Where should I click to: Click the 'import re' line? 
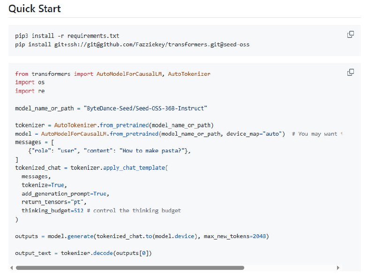30,91
